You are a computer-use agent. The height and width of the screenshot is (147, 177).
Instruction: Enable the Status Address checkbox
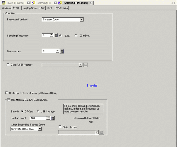click(x=60, y=127)
